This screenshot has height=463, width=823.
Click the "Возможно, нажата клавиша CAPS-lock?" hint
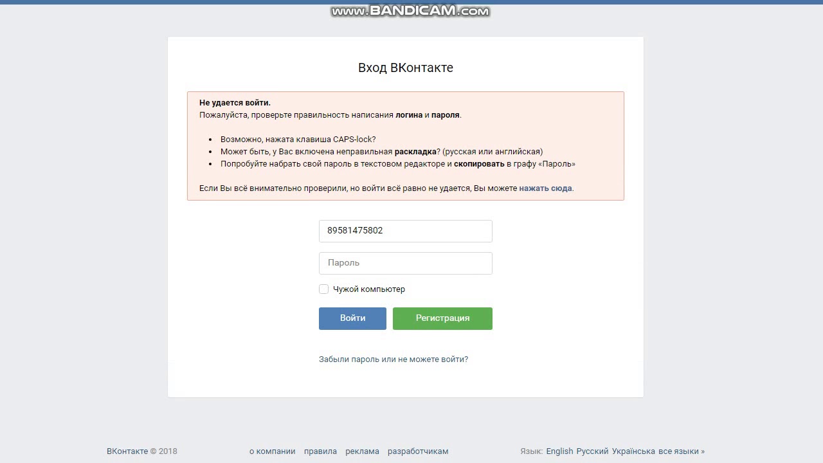(x=298, y=140)
